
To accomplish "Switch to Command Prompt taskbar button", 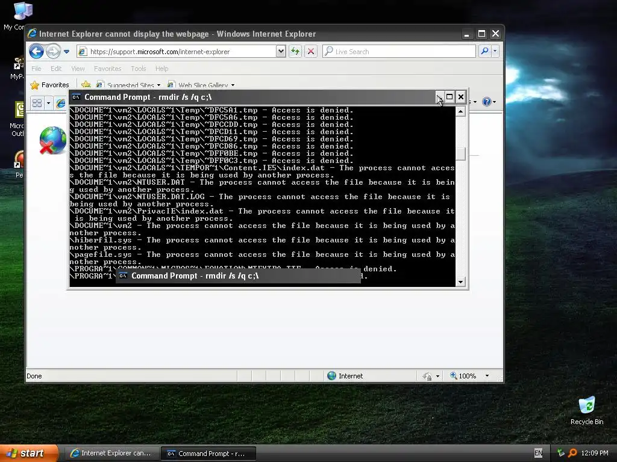I will 208,454.
